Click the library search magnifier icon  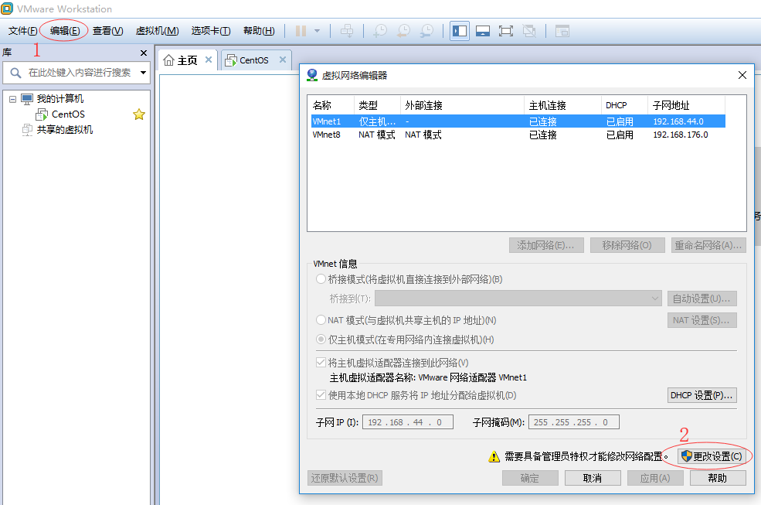(x=15, y=73)
